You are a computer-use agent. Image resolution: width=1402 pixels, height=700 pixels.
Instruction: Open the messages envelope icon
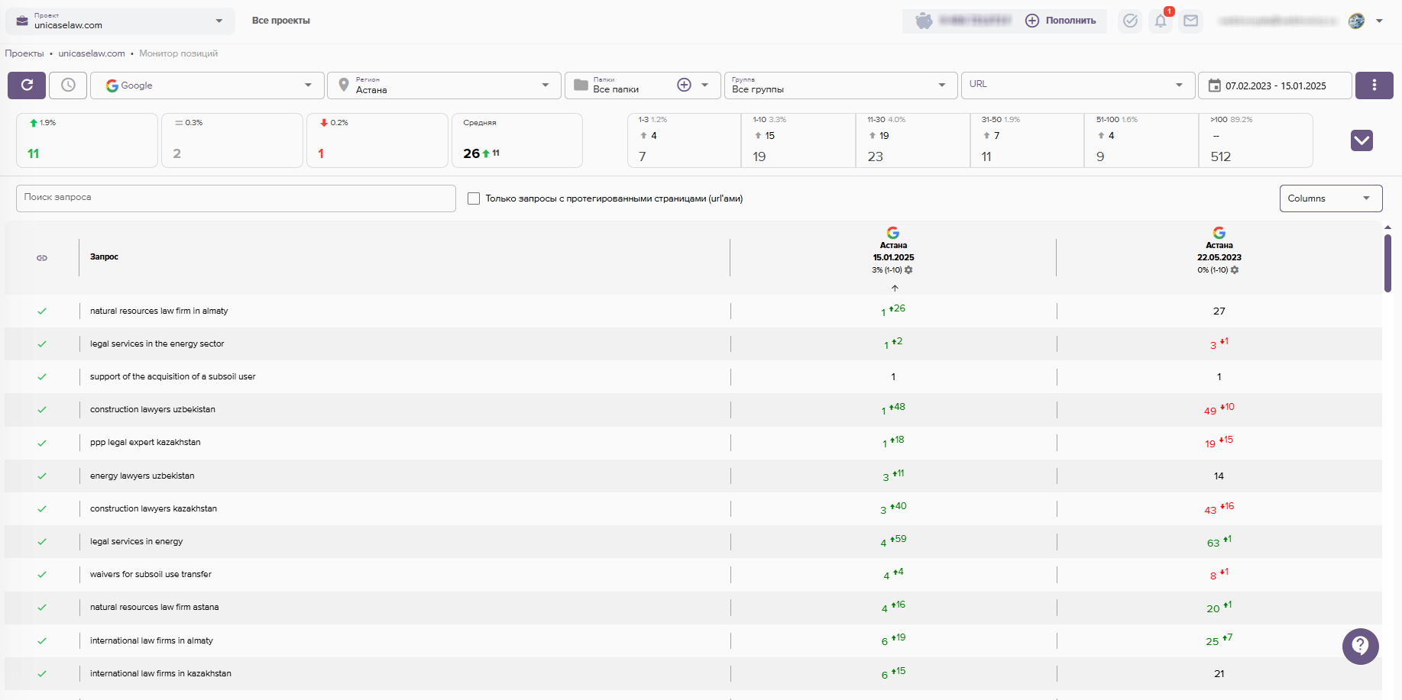tap(1190, 21)
